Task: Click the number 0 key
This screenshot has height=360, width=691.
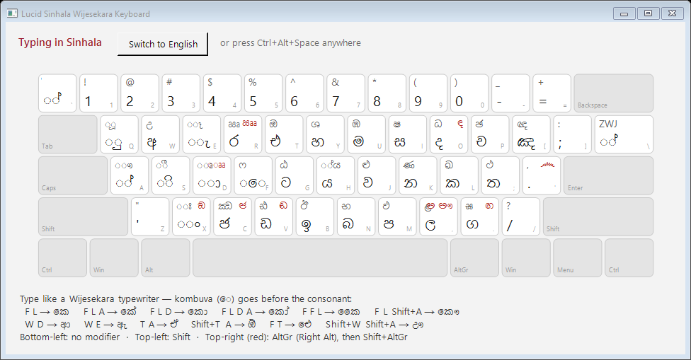Action: (x=469, y=93)
